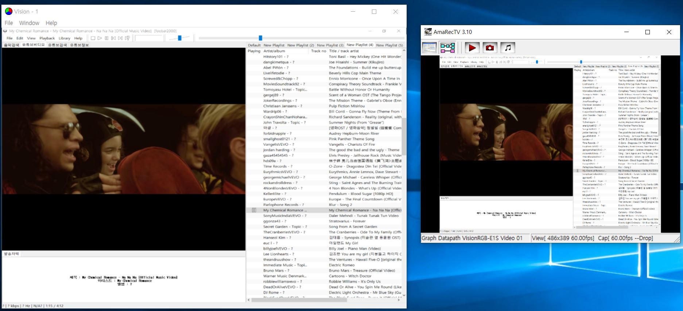This screenshot has width=683, height=311.
Task: Select the Parlophone Records playlist row
Action: coord(324,205)
